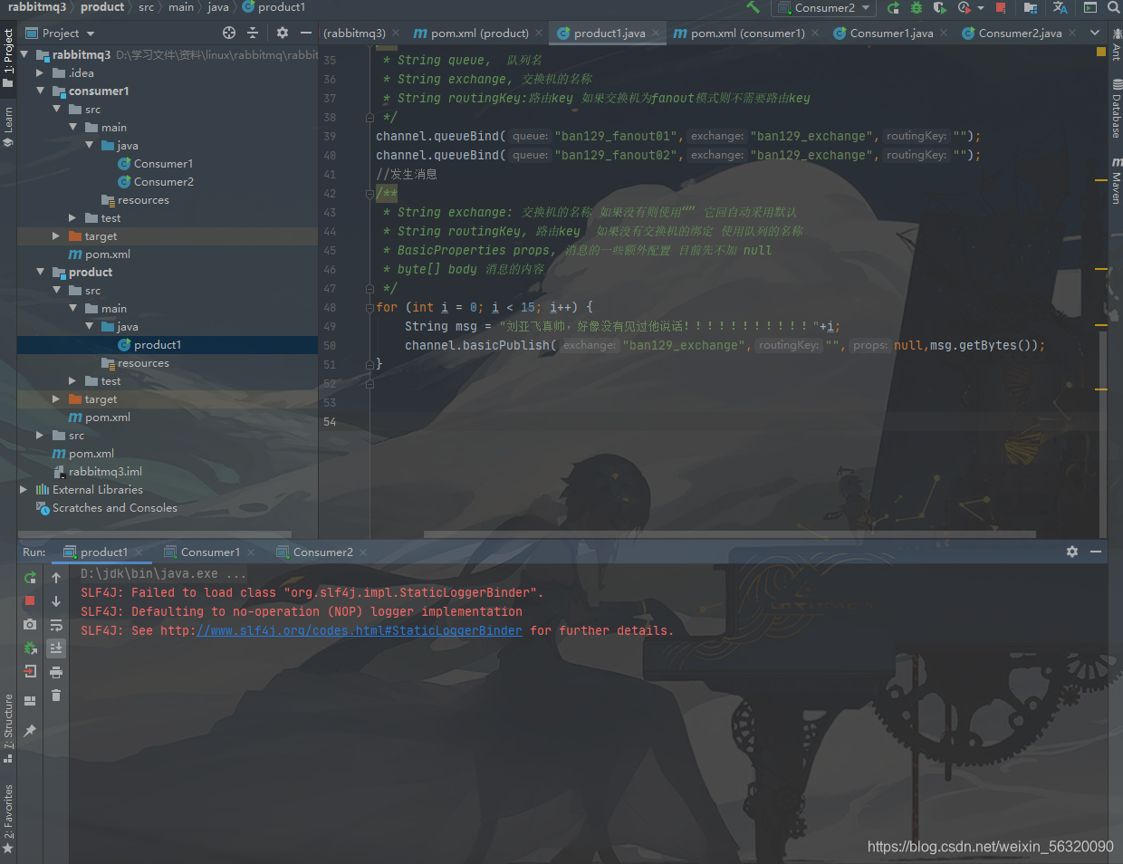
Task: Expand the target folder under consumer1
Action: point(56,235)
